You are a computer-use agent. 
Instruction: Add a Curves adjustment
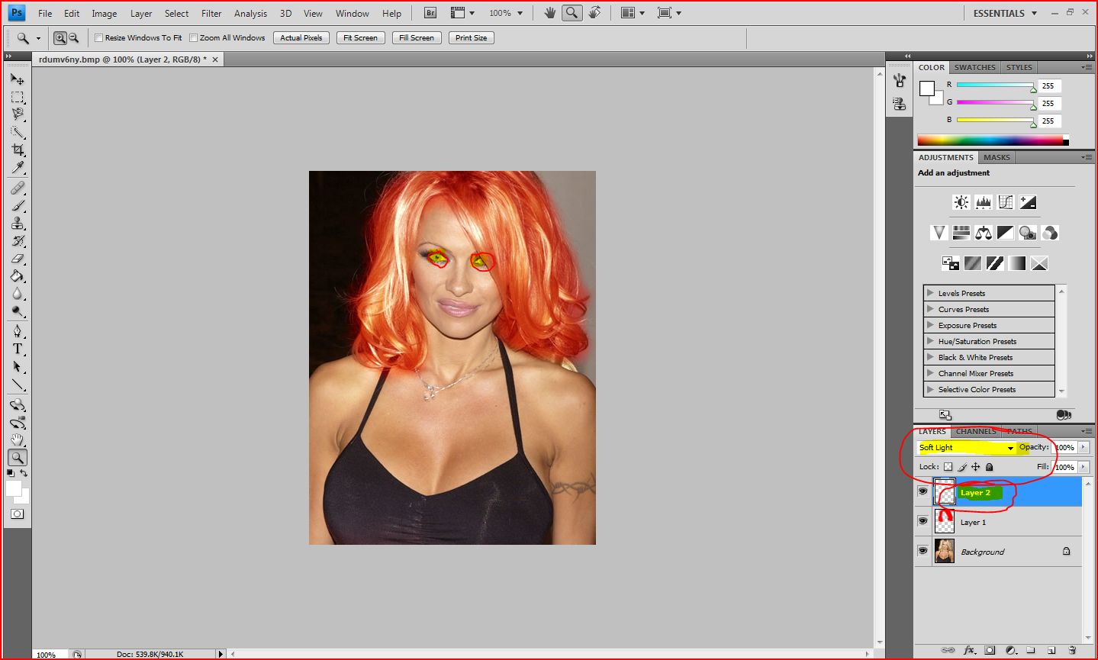(x=1006, y=202)
